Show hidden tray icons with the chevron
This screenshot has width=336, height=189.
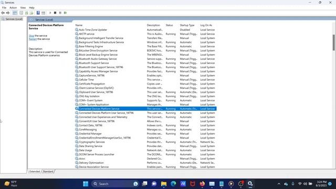click(x=279, y=184)
